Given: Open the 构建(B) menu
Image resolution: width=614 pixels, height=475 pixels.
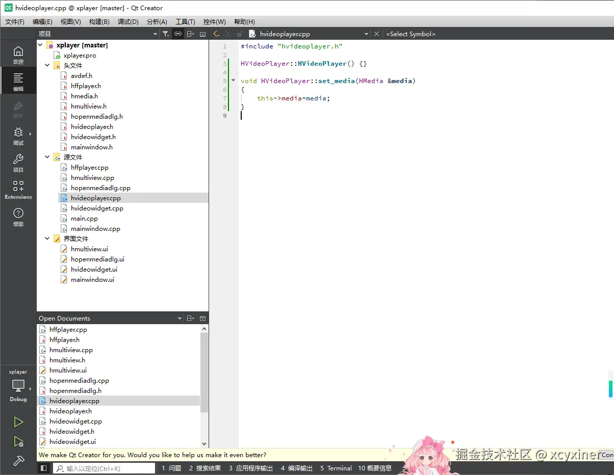Looking at the screenshot, I should (x=99, y=21).
